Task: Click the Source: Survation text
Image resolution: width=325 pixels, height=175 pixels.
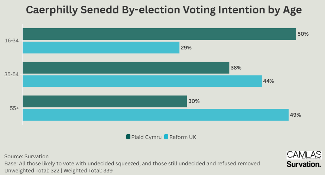Action: pos(27,156)
